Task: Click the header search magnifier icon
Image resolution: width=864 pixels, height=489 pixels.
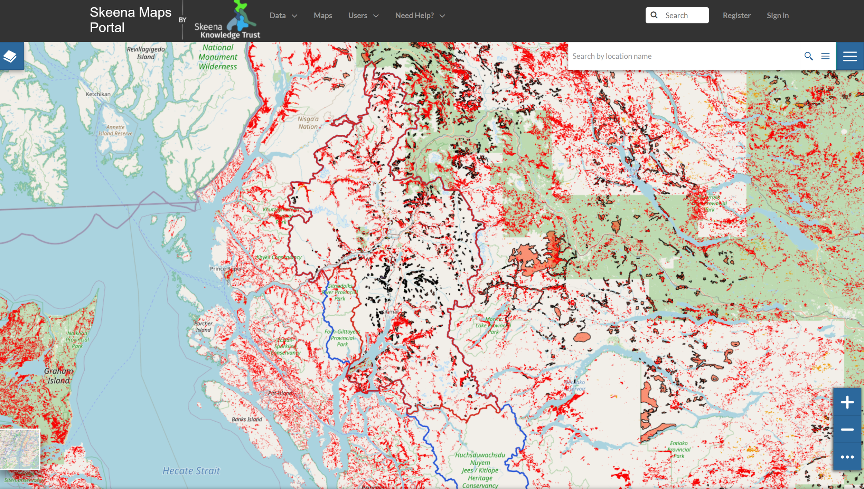Action: click(x=654, y=15)
